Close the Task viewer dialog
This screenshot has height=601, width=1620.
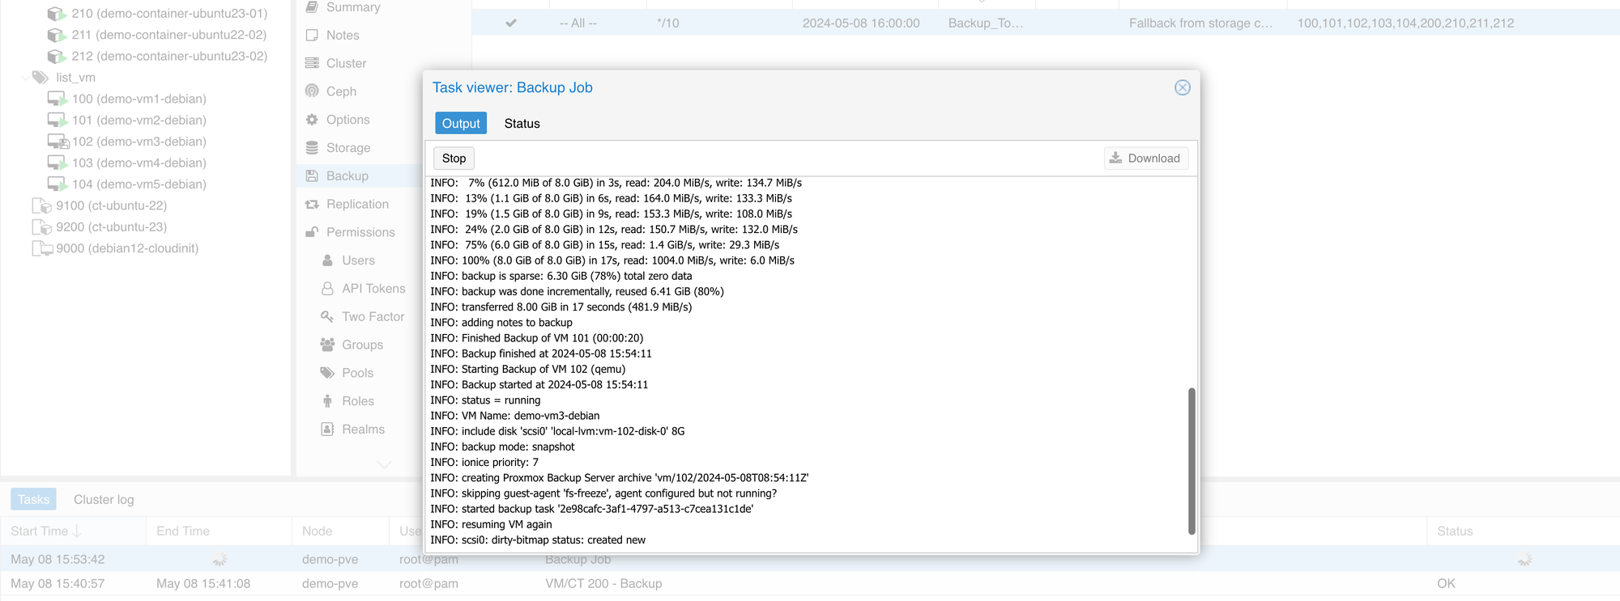point(1183,87)
